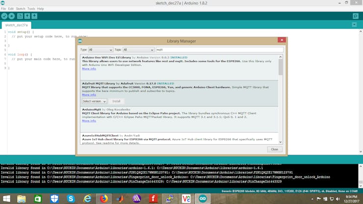Open the Edit menu
363x204 pixels.
[x=11, y=8]
